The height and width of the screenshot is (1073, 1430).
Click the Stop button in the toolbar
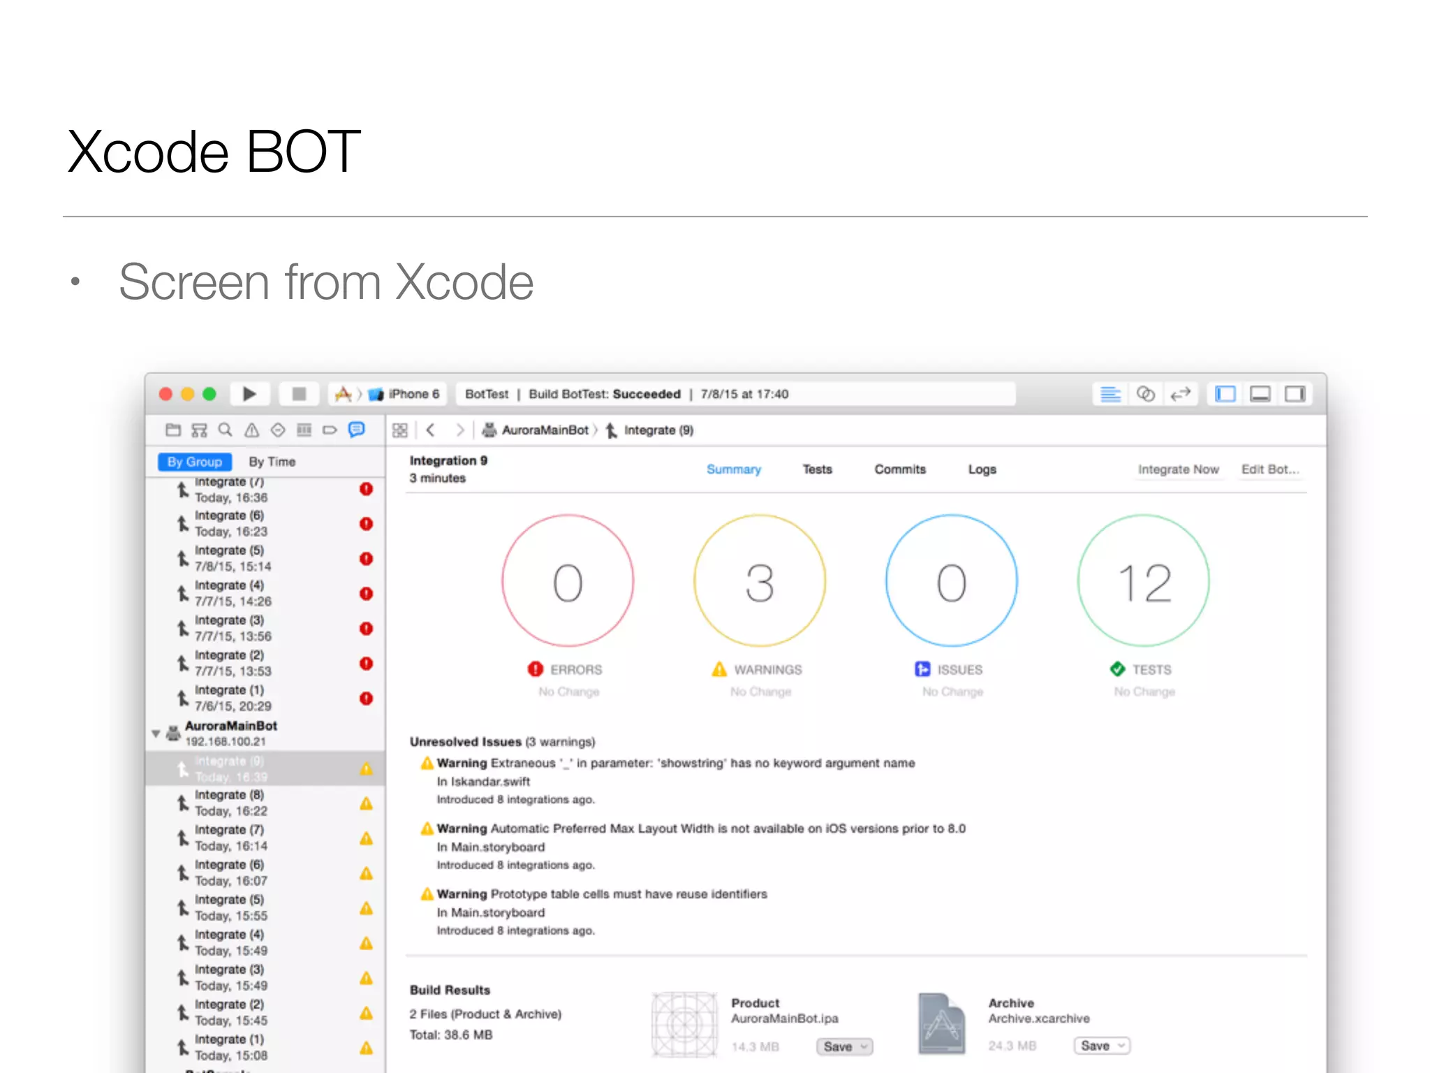tap(299, 394)
